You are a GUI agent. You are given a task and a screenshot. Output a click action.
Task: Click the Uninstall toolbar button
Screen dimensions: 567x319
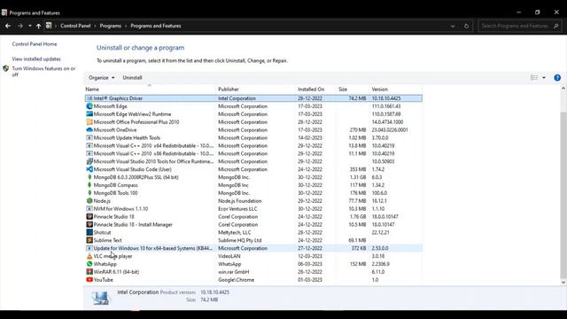132,78
